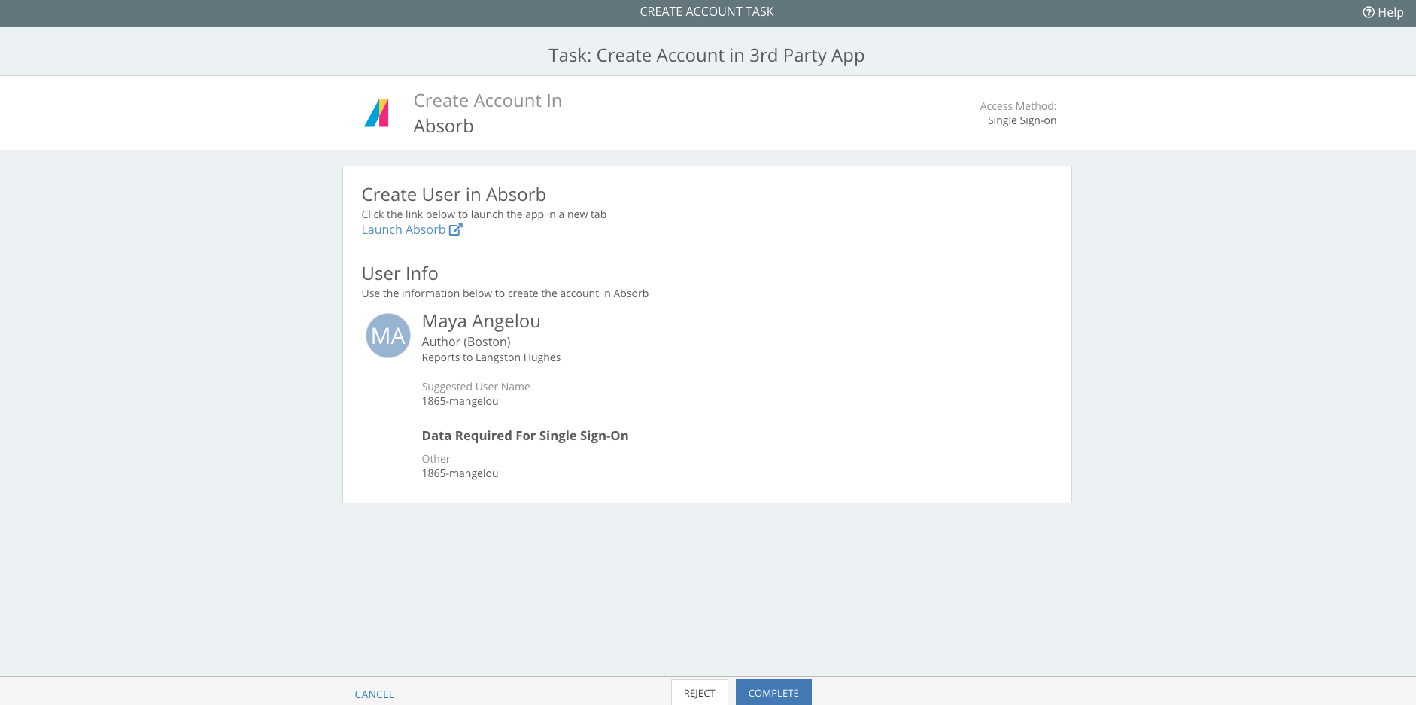
Task: Click Reports to Langston Hughes text
Action: [491, 357]
